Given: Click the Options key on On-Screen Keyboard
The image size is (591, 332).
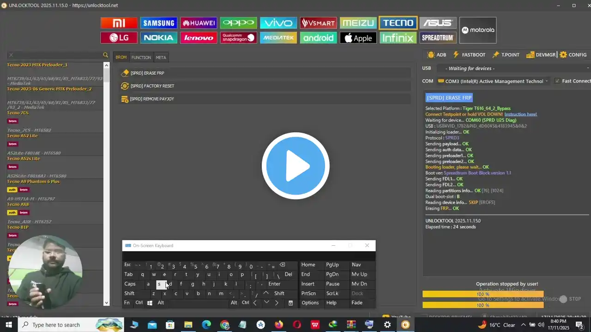Looking at the screenshot, I should [x=310, y=303].
